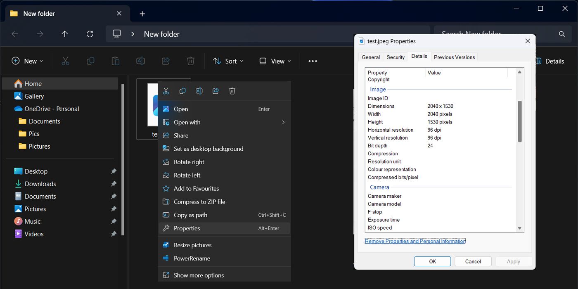Switch to the Security tab
The height and width of the screenshot is (289, 578).
point(395,57)
